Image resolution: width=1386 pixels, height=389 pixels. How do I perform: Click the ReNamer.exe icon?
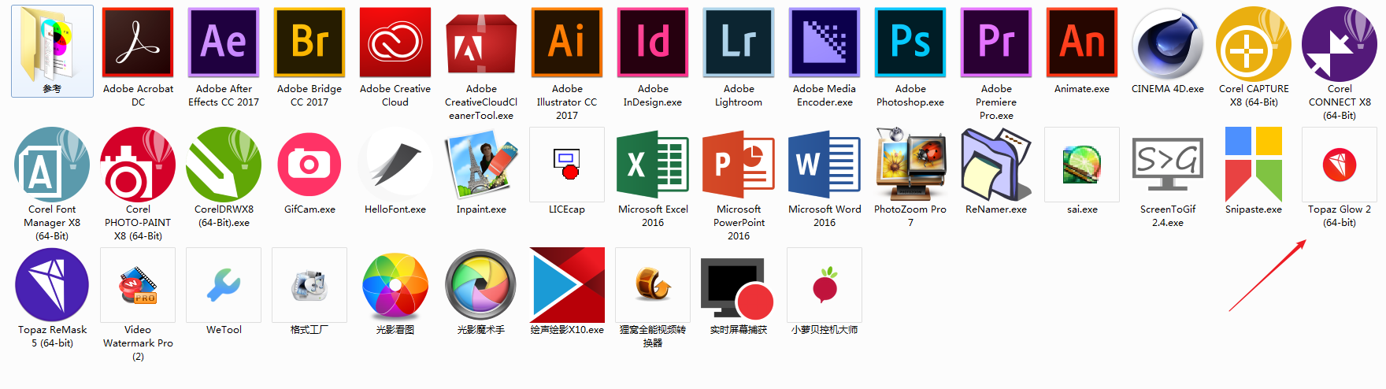(x=996, y=165)
